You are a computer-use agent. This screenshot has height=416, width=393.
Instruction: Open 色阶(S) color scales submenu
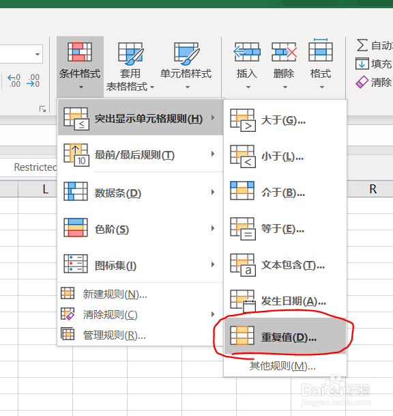[141, 228]
